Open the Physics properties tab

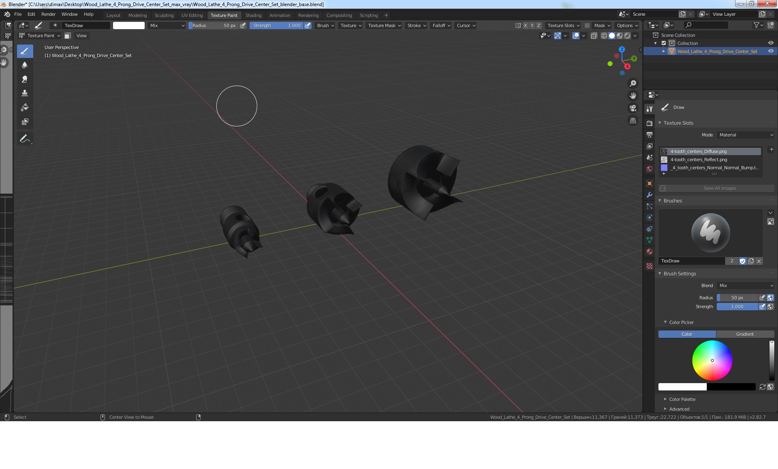pos(650,217)
